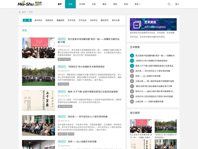Screen dimensions: 198x149
Task: Open 每日推荐 thumbnail of 昆仑堂美术馆 exhibition
Action: tap(141, 126)
